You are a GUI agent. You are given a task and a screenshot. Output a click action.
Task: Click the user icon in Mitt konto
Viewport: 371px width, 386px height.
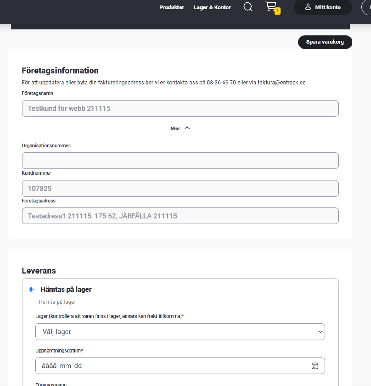(308, 7)
